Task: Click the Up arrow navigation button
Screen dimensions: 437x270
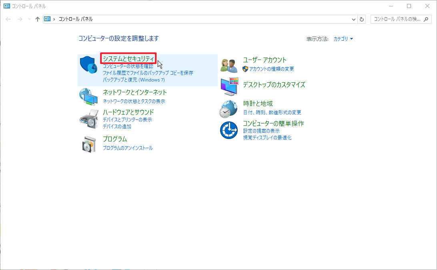Action: [x=38, y=19]
